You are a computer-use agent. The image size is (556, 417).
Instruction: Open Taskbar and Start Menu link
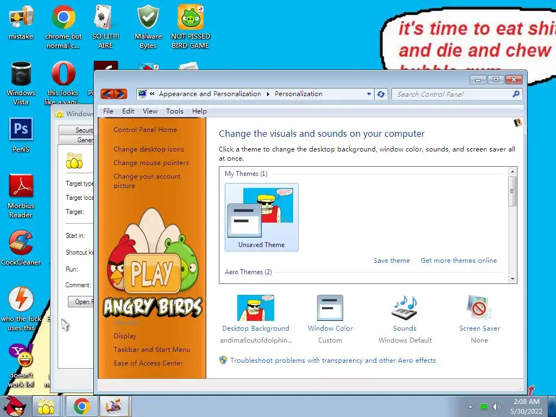(x=151, y=349)
